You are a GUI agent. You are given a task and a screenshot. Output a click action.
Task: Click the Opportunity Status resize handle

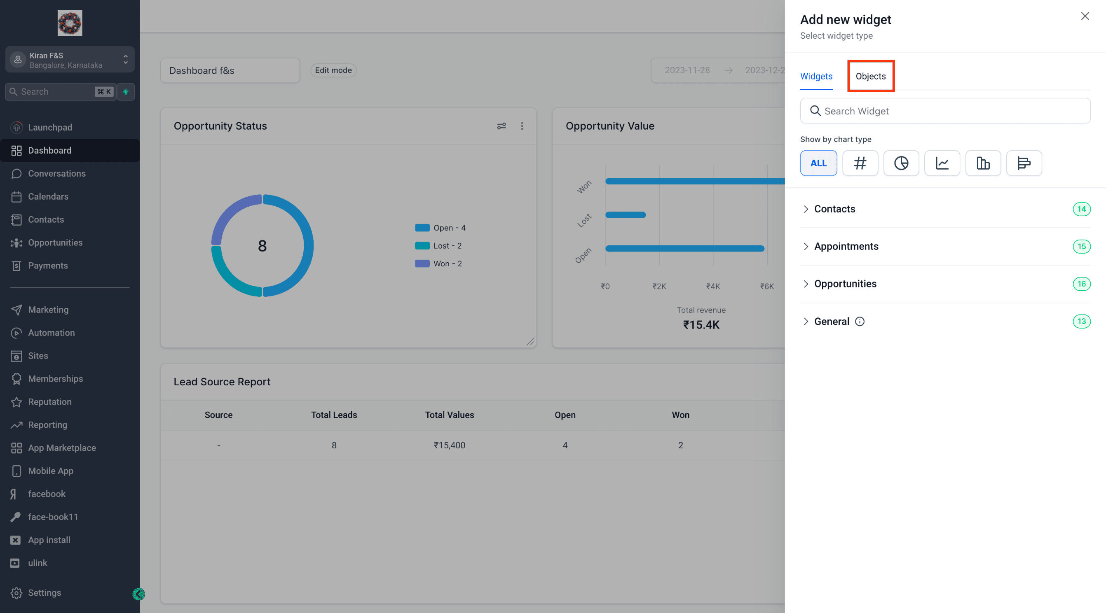[x=530, y=341]
